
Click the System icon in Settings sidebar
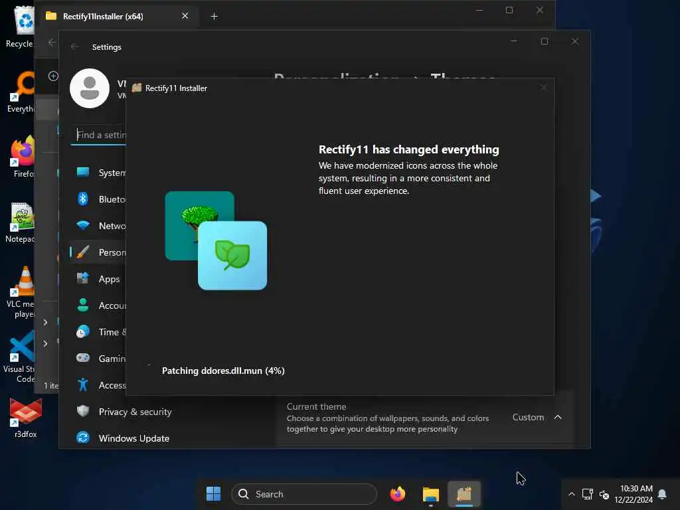83,172
